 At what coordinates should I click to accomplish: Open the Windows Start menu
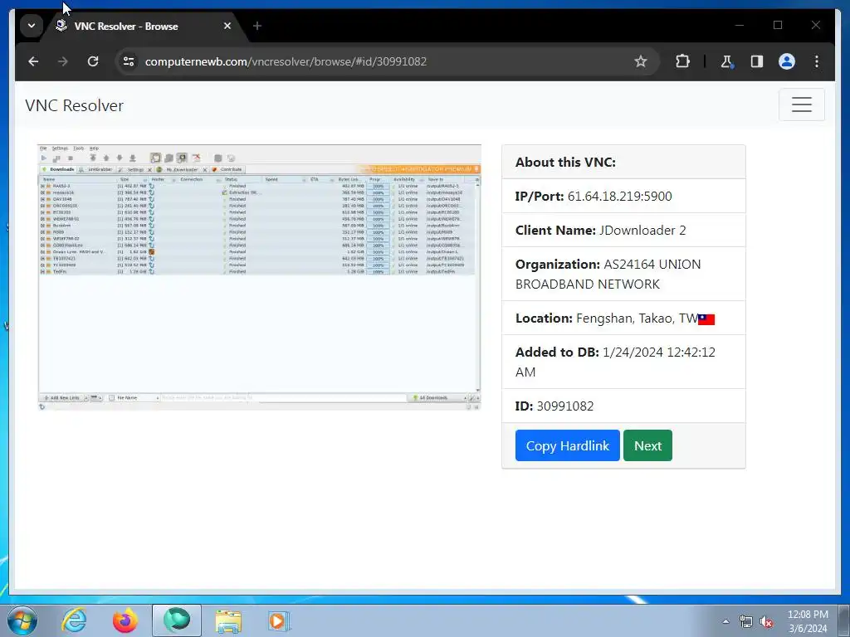coord(22,620)
